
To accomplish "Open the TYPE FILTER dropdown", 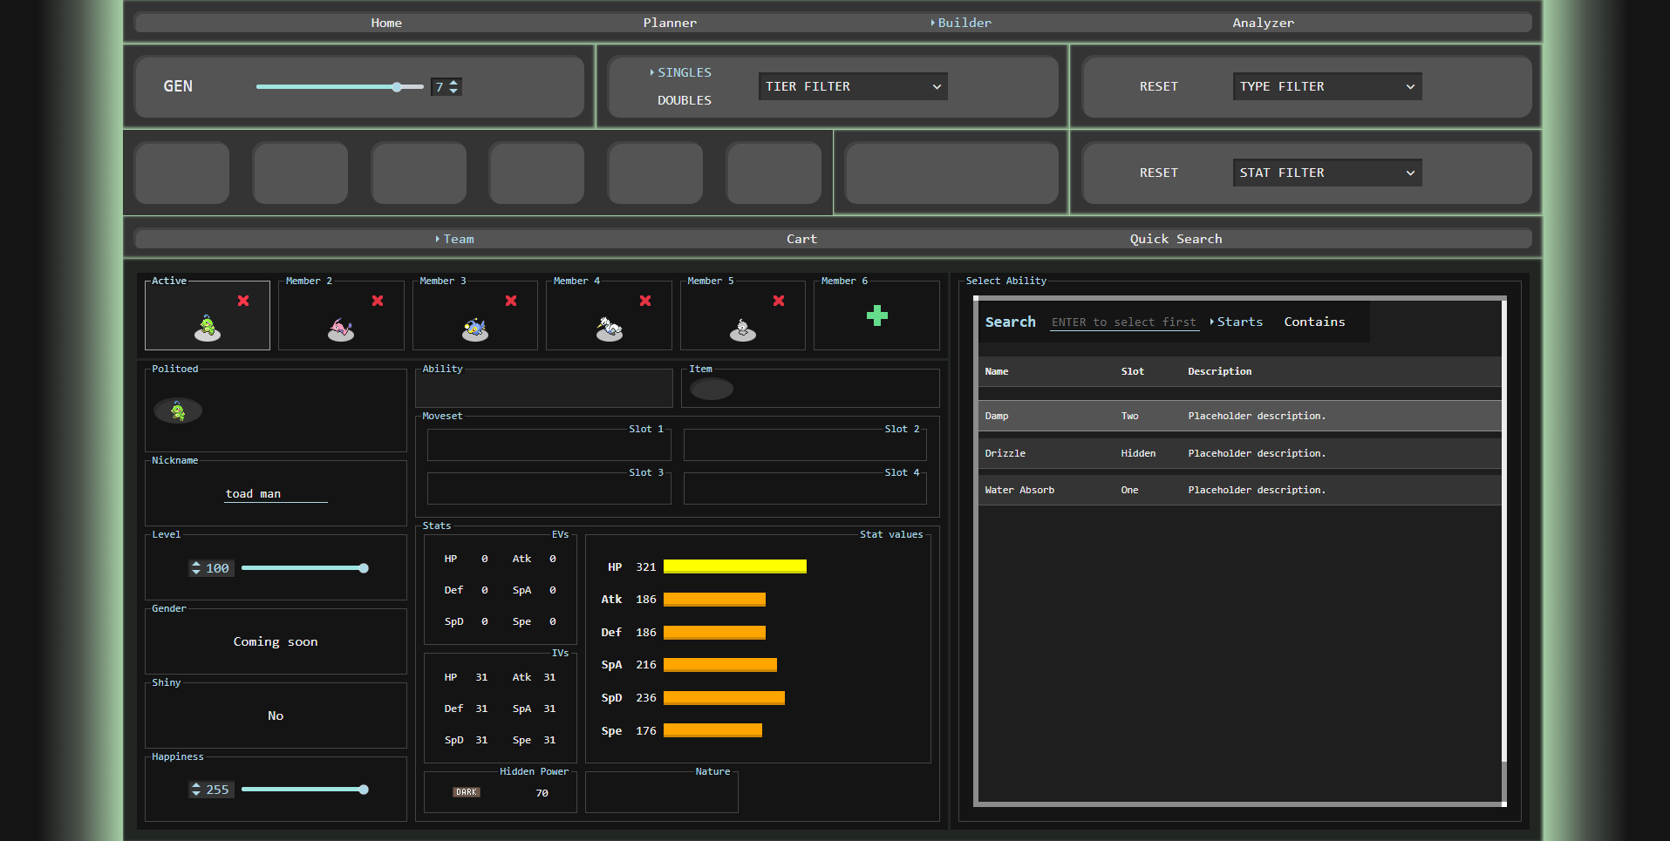I will (1326, 86).
